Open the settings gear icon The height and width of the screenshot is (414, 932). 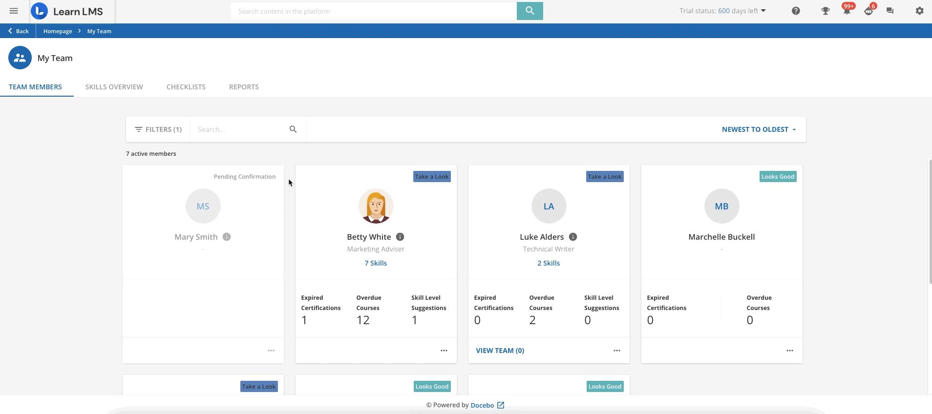tap(920, 11)
